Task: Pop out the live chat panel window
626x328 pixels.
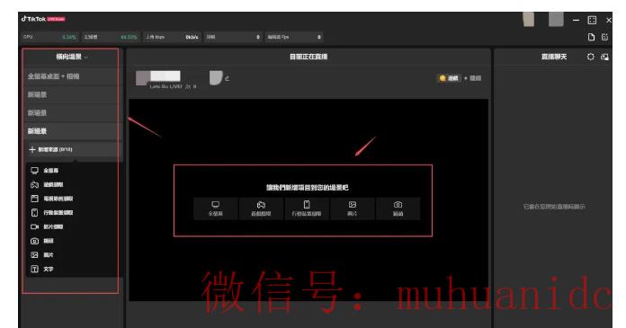Action: click(x=604, y=57)
